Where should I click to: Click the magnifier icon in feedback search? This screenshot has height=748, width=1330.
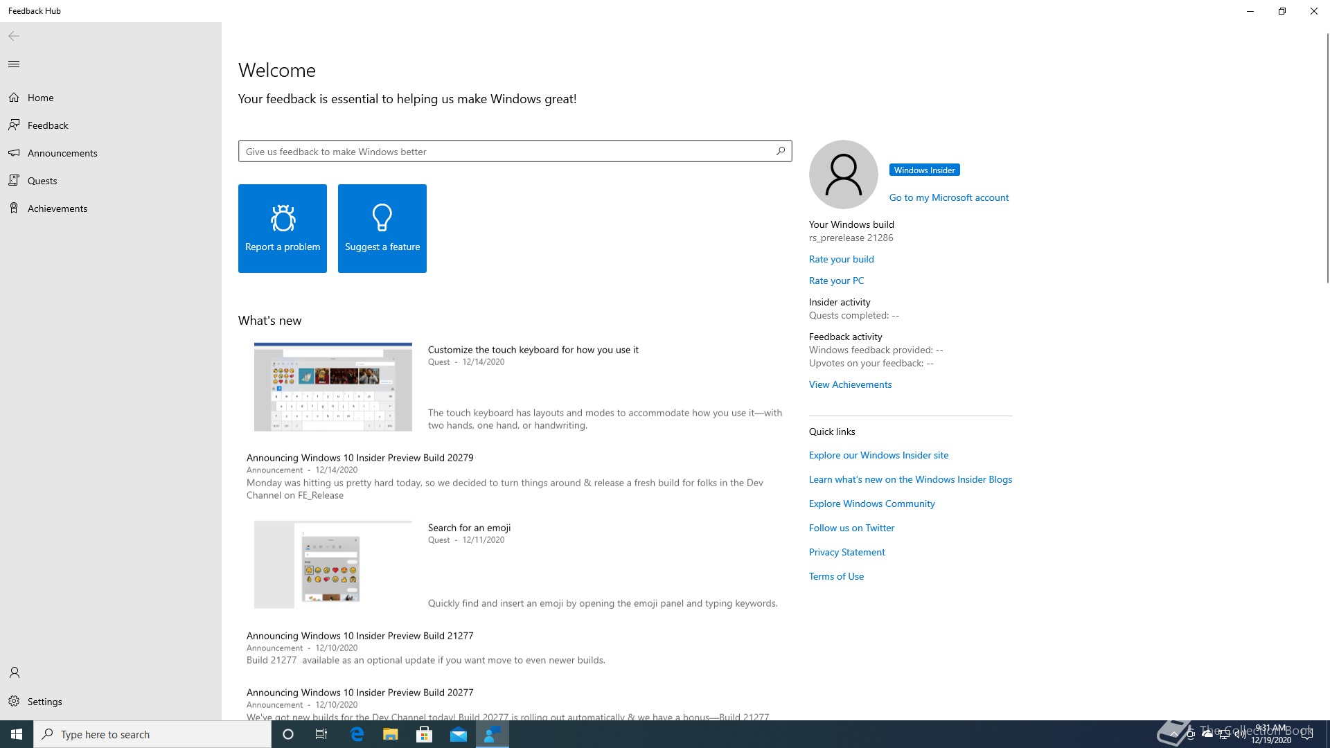pos(781,151)
